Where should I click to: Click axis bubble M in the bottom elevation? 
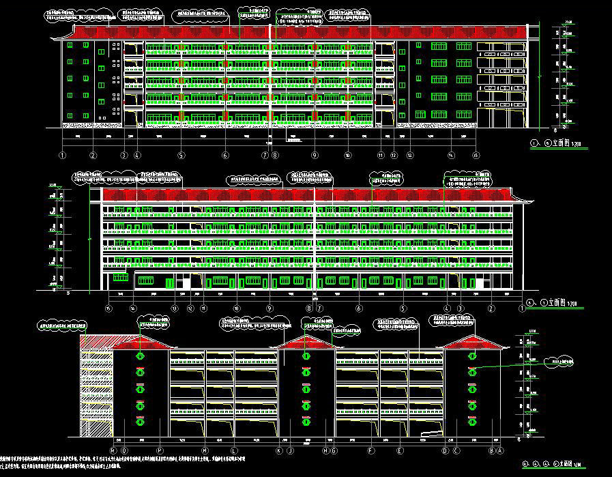(205, 450)
